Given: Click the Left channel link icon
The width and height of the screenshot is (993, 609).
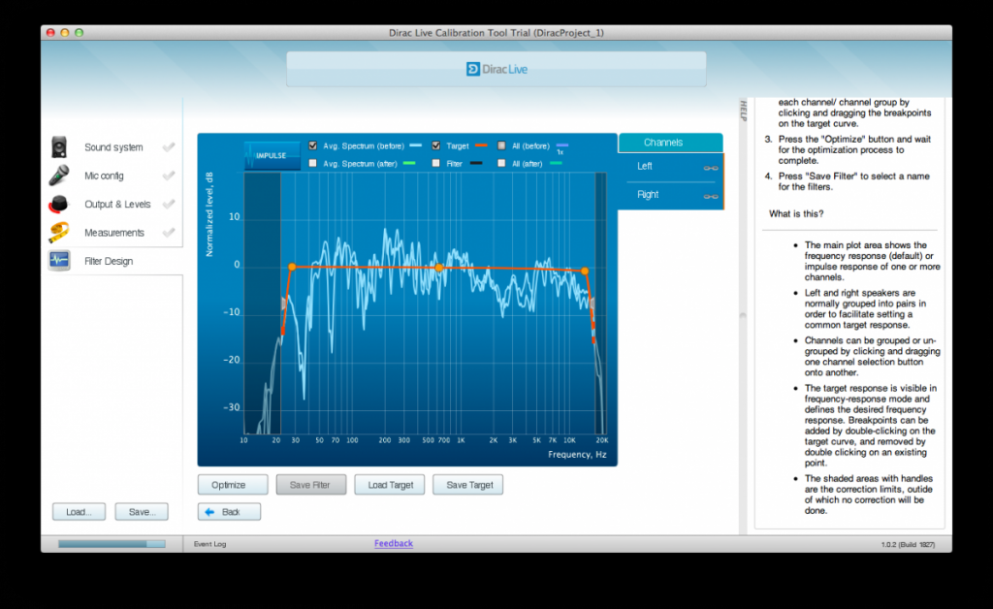Looking at the screenshot, I should [x=711, y=168].
